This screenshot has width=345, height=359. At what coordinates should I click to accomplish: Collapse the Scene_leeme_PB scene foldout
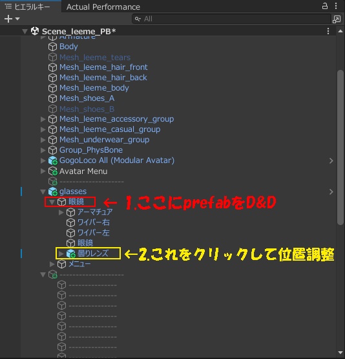tap(25, 31)
